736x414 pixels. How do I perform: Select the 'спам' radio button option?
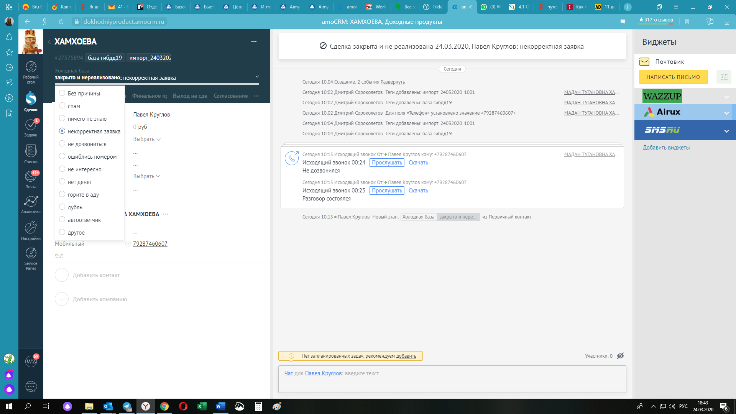(62, 105)
